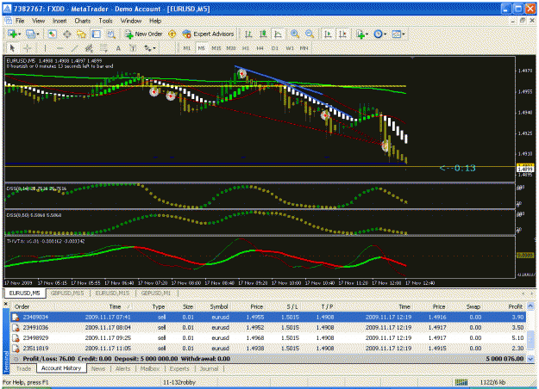Select the Text A tool
This screenshot has height=389, width=539.
118,48
